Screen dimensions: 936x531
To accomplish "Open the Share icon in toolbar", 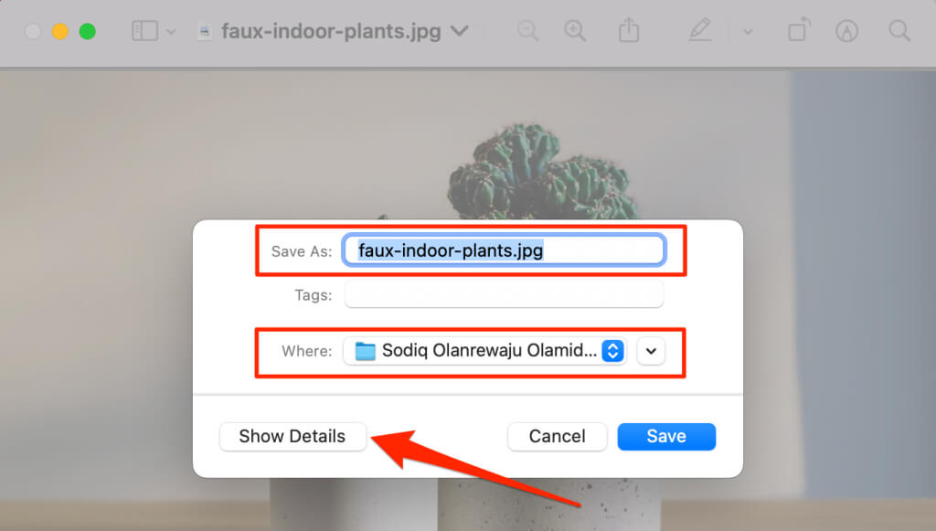I will [629, 30].
